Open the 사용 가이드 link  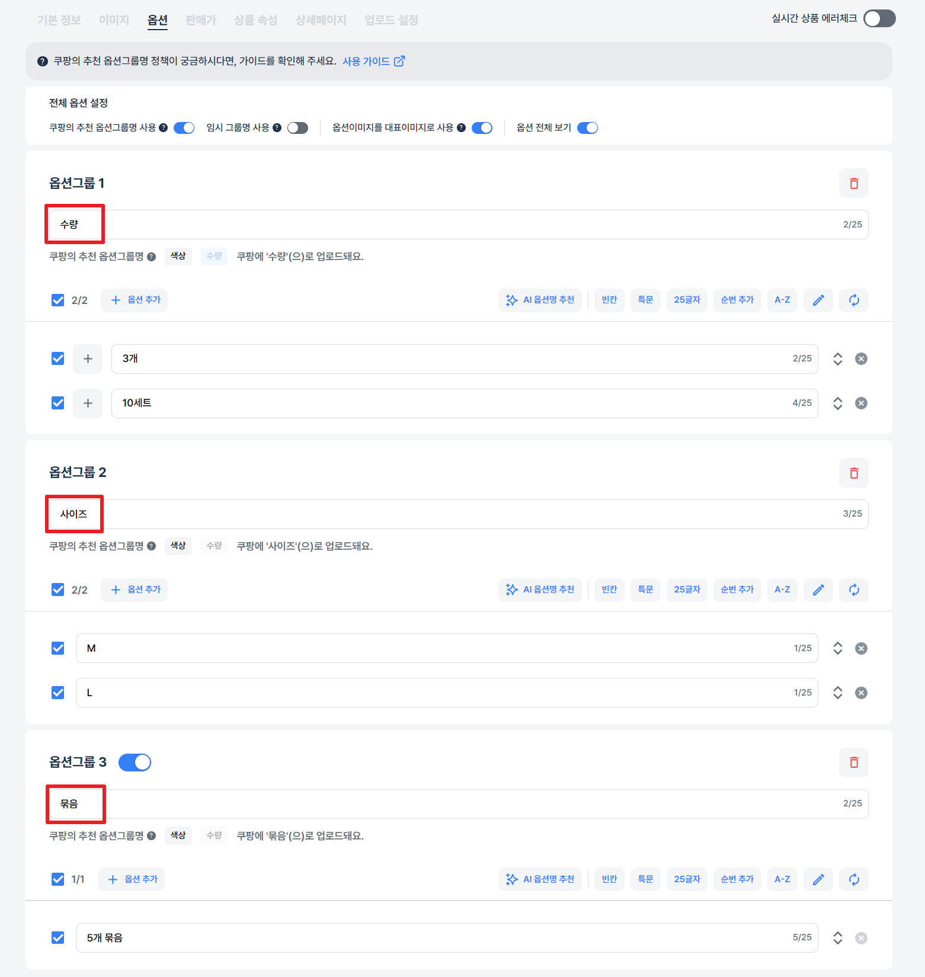coord(366,61)
